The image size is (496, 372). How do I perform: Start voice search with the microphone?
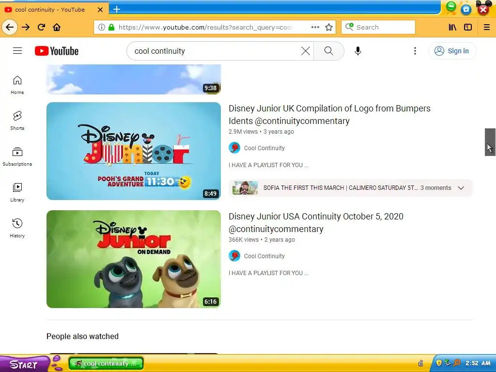pyautogui.click(x=358, y=51)
